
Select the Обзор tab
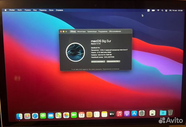click(73, 32)
